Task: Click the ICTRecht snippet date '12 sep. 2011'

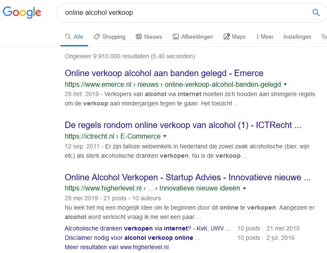Action: 82,146
